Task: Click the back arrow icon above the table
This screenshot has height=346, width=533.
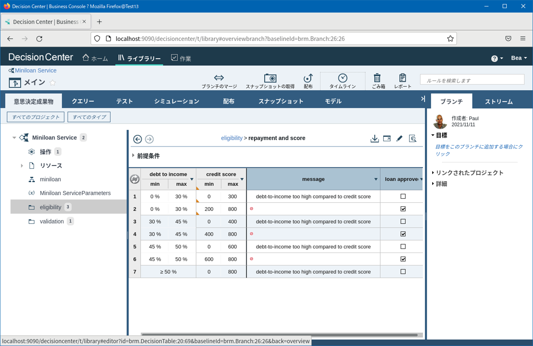Action: pyautogui.click(x=138, y=139)
